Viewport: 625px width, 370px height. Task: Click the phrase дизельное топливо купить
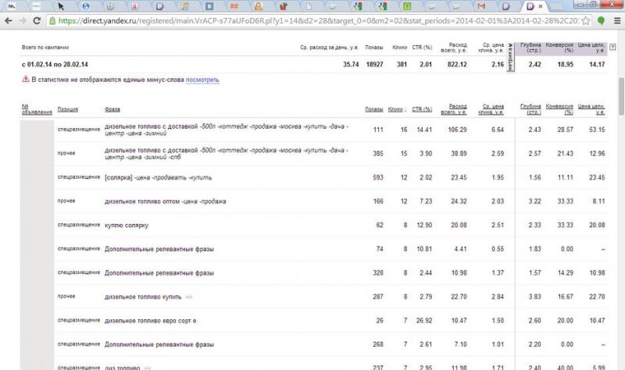point(143,297)
